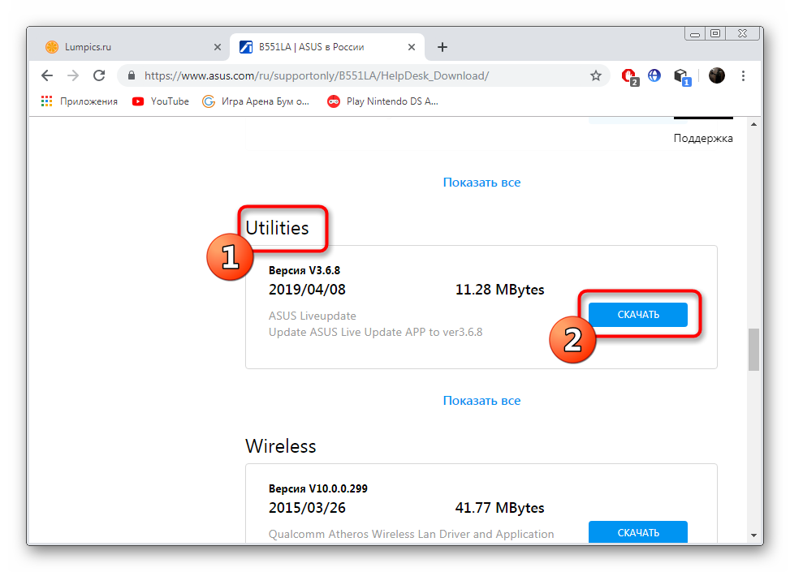Click the globe extension icon

[x=654, y=75]
